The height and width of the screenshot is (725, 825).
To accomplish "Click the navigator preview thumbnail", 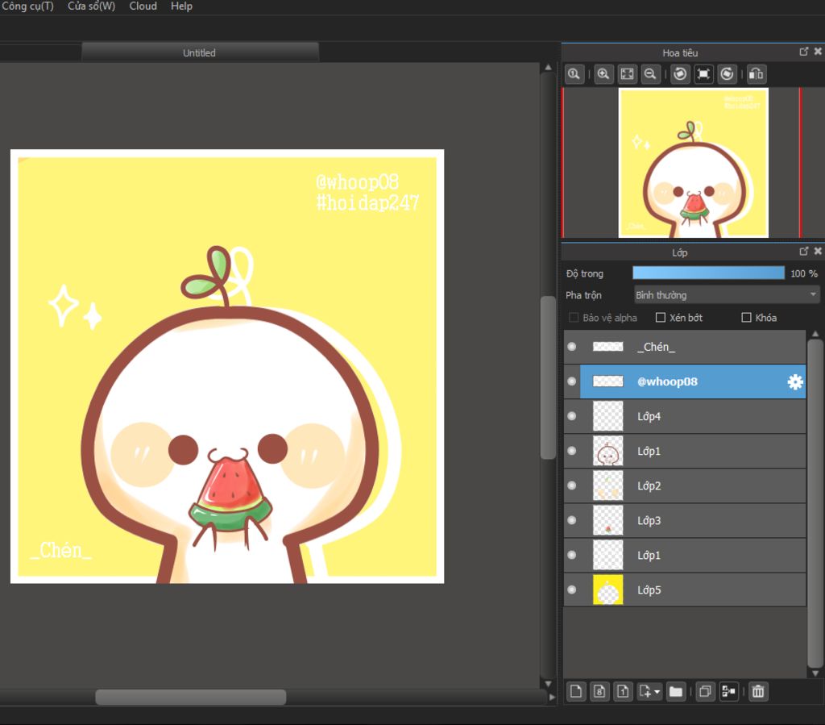I will tap(693, 163).
